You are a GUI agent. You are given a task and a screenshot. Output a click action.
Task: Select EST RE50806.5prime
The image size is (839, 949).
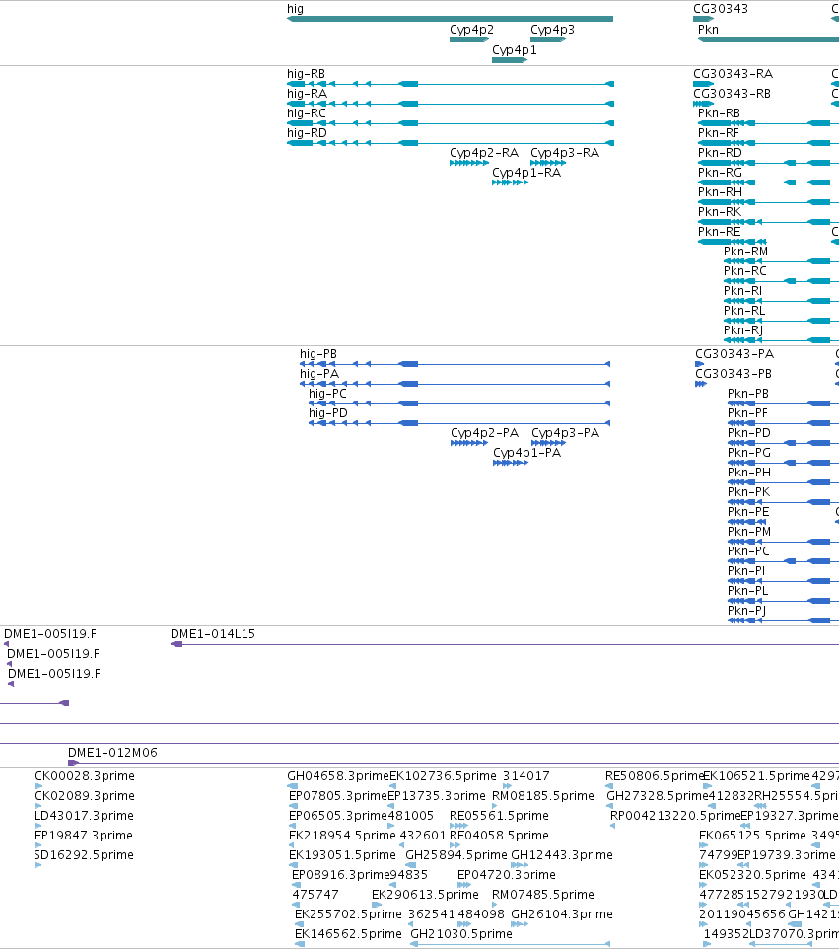point(655,776)
